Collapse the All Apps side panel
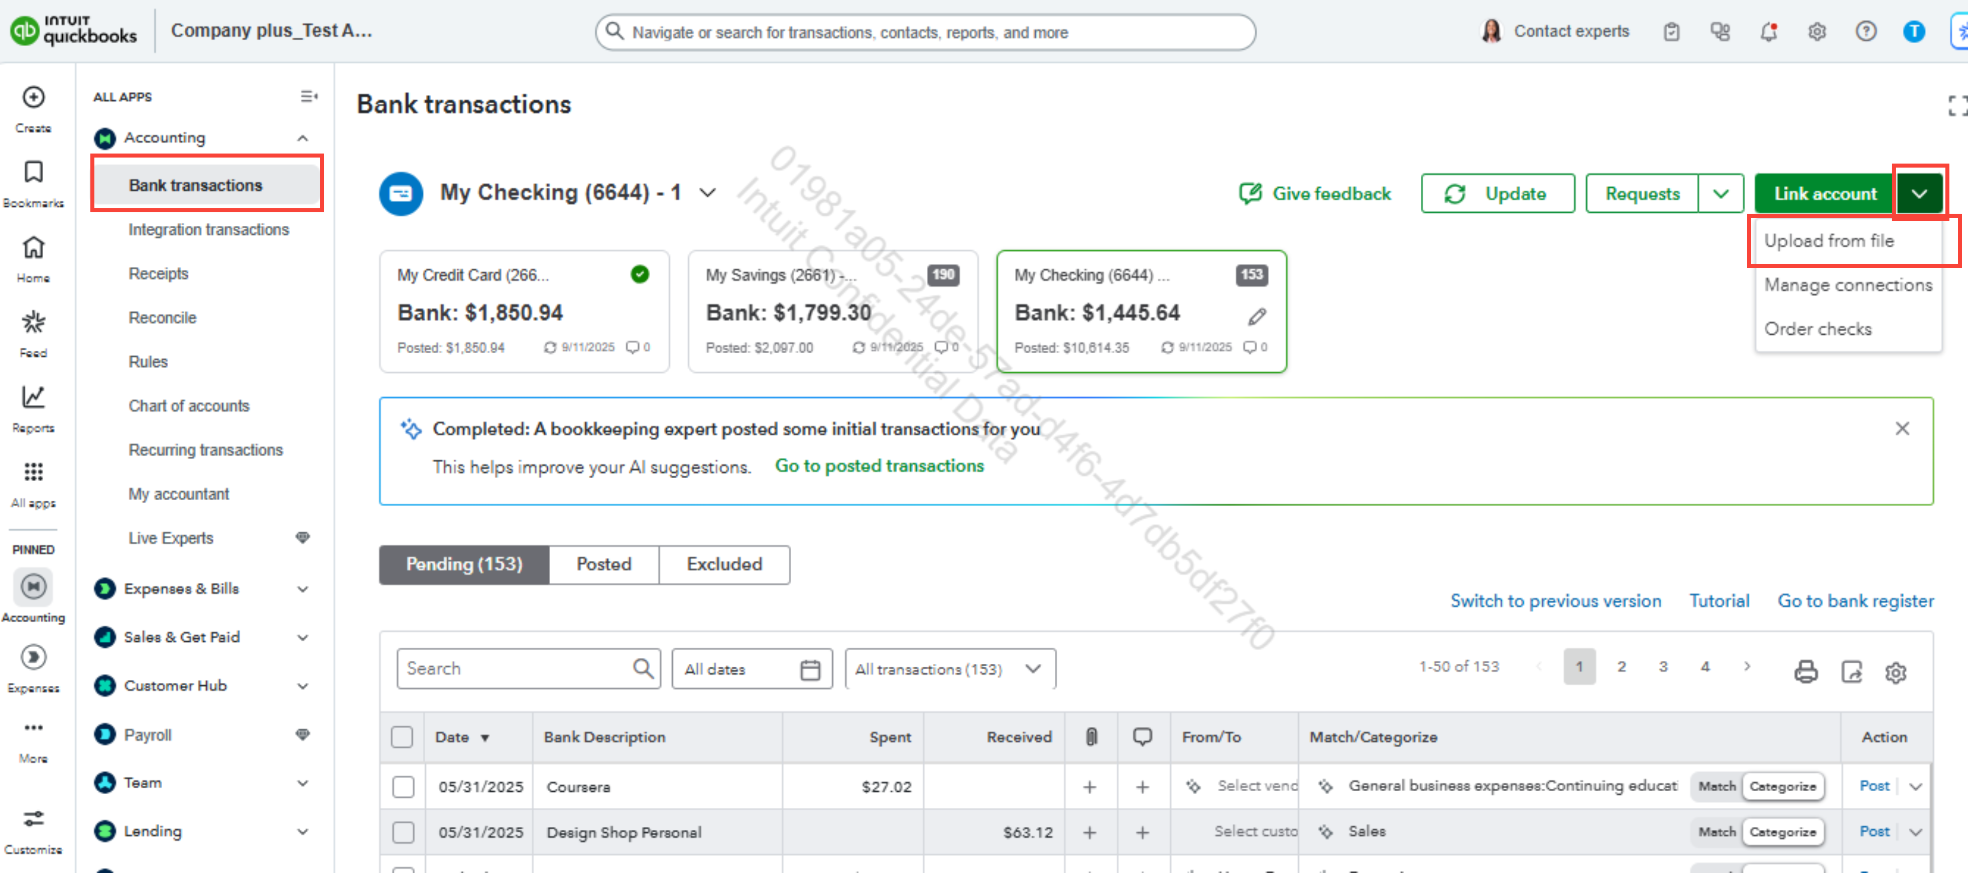Screen dimensions: 1968x873 309,96
